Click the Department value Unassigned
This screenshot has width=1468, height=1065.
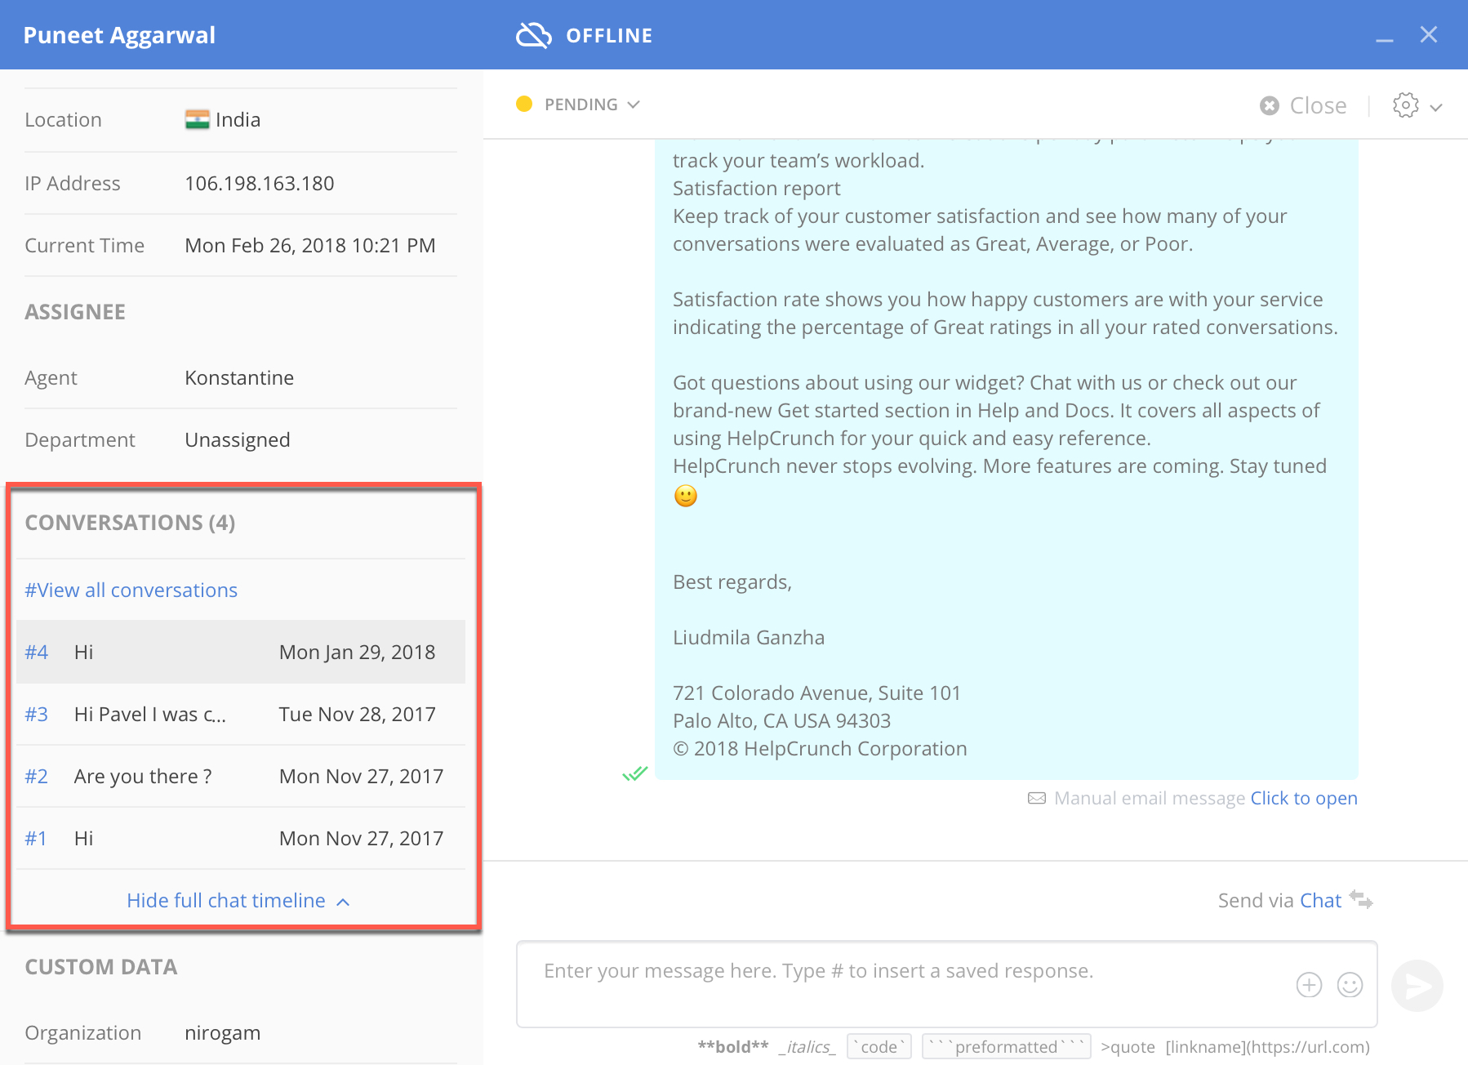pyautogui.click(x=238, y=439)
